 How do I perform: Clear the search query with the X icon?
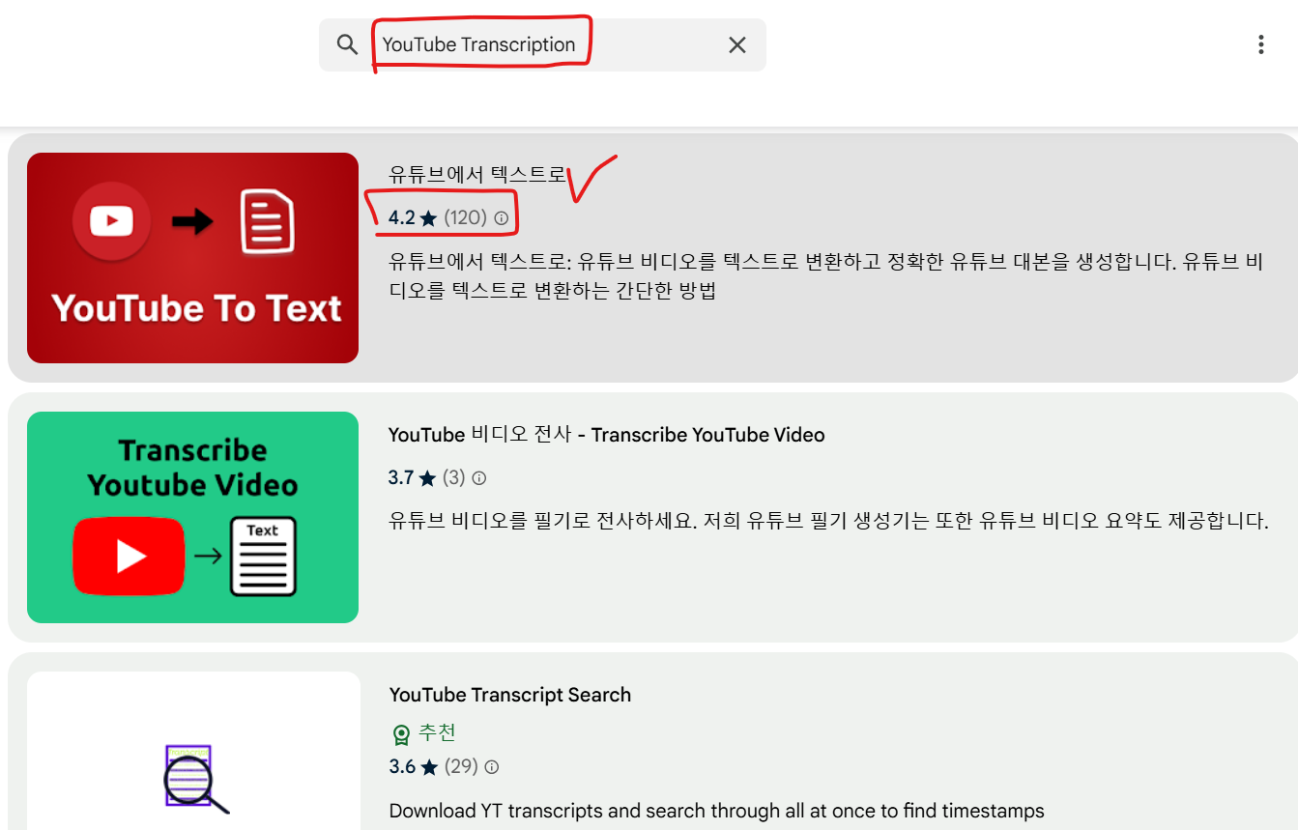click(736, 43)
